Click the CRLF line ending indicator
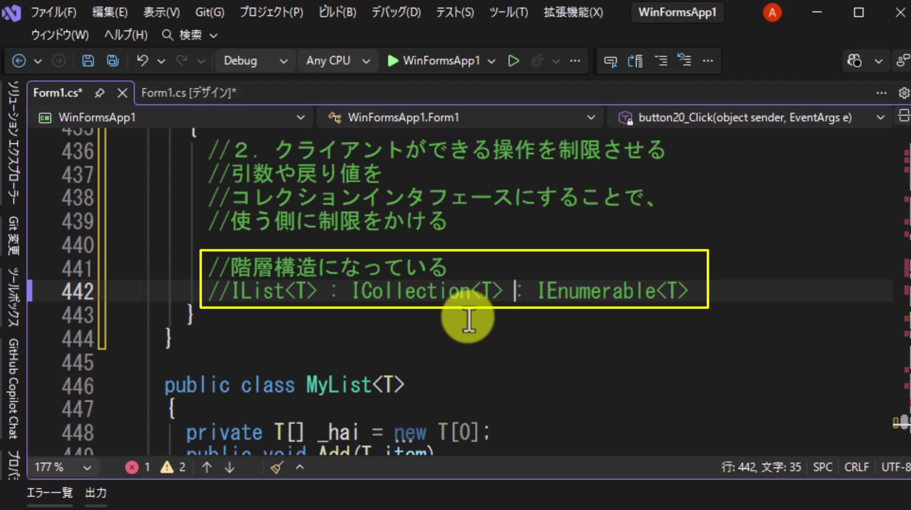This screenshot has height=510, width=911. (856, 467)
